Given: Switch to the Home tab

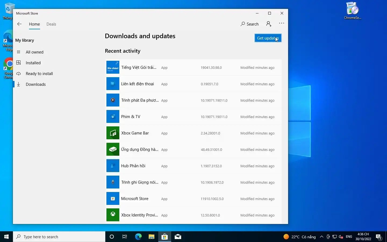Looking at the screenshot, I should [34, 24].
